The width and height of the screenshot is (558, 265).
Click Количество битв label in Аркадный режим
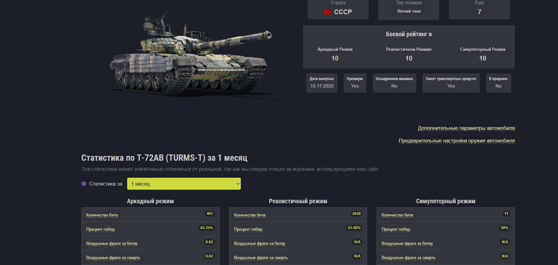pyautogui.click(x=102, y=215)
